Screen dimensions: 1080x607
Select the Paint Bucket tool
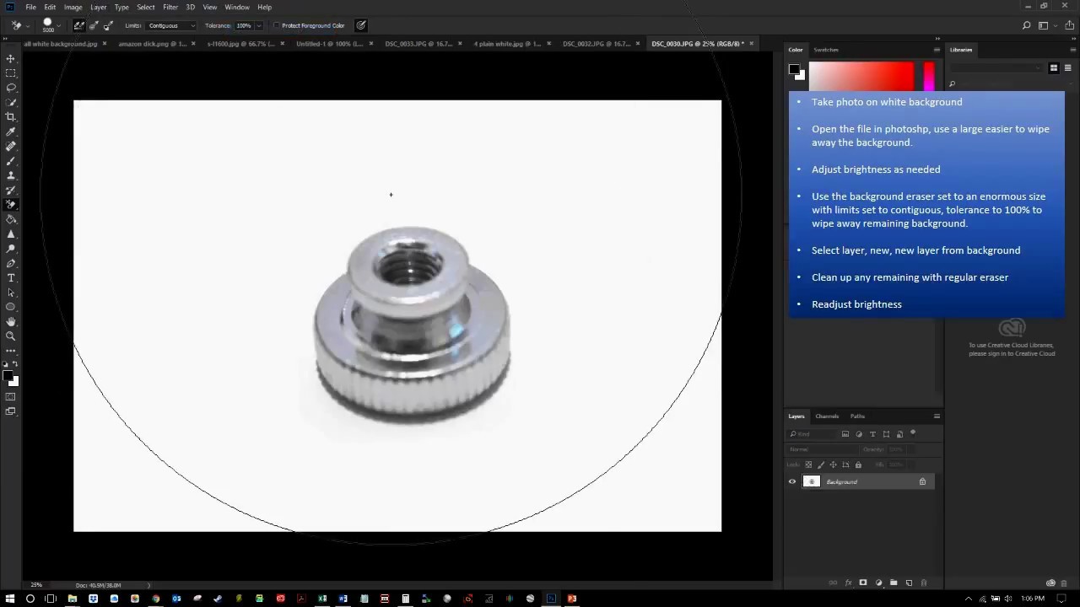click(x=11, y=219)
